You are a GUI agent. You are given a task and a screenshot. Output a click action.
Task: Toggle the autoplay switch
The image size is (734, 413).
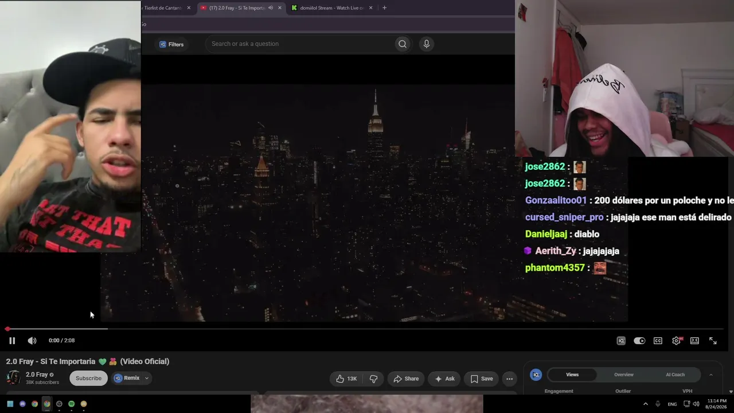click(x=639, y=341)
